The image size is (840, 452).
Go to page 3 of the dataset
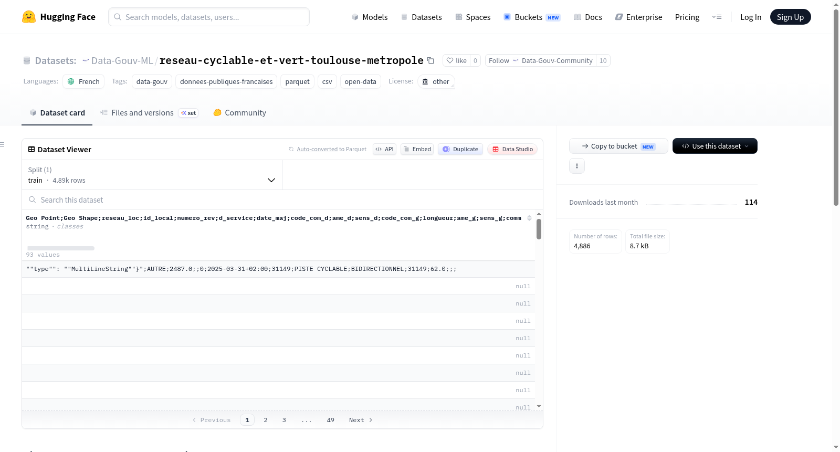click(284, 420)
